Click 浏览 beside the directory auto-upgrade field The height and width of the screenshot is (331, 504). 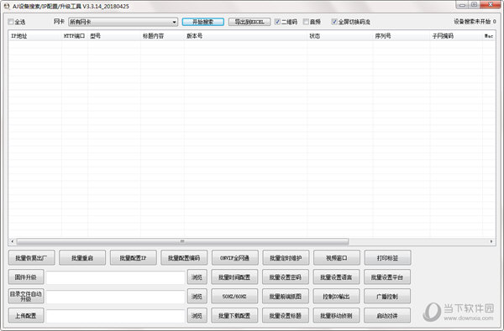(197, 296)
